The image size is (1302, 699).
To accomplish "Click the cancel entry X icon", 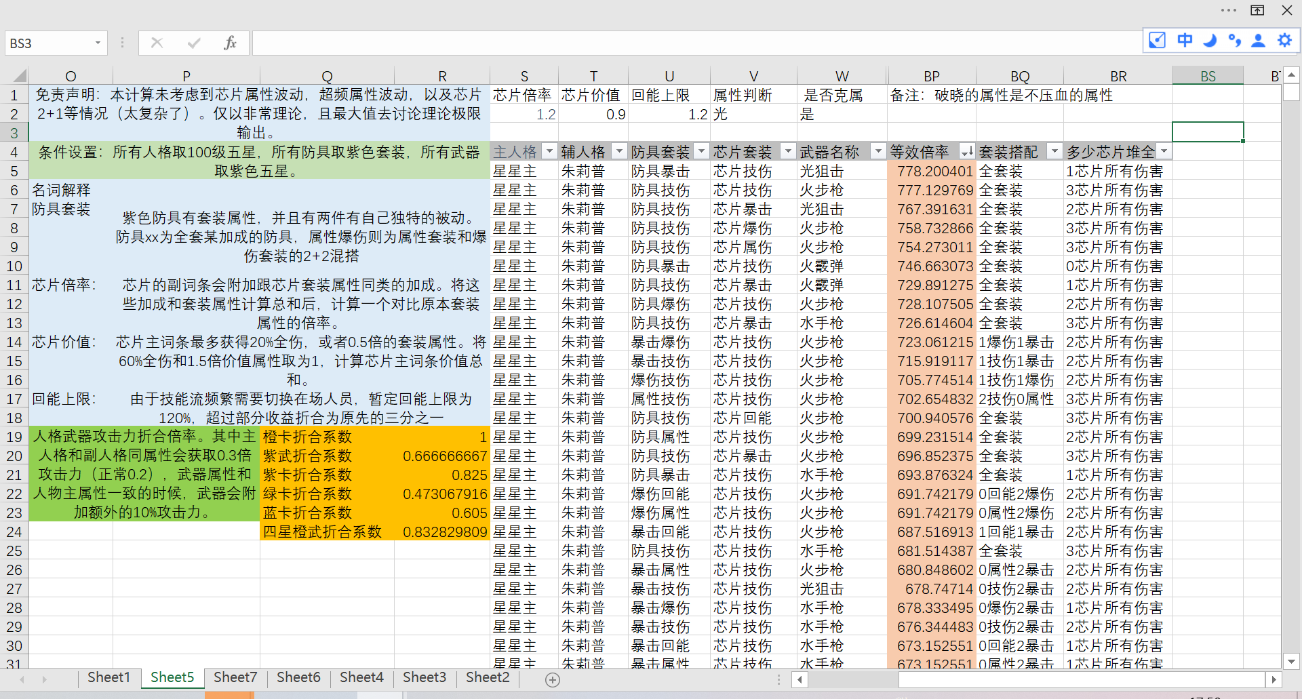I will click(157, 43).
